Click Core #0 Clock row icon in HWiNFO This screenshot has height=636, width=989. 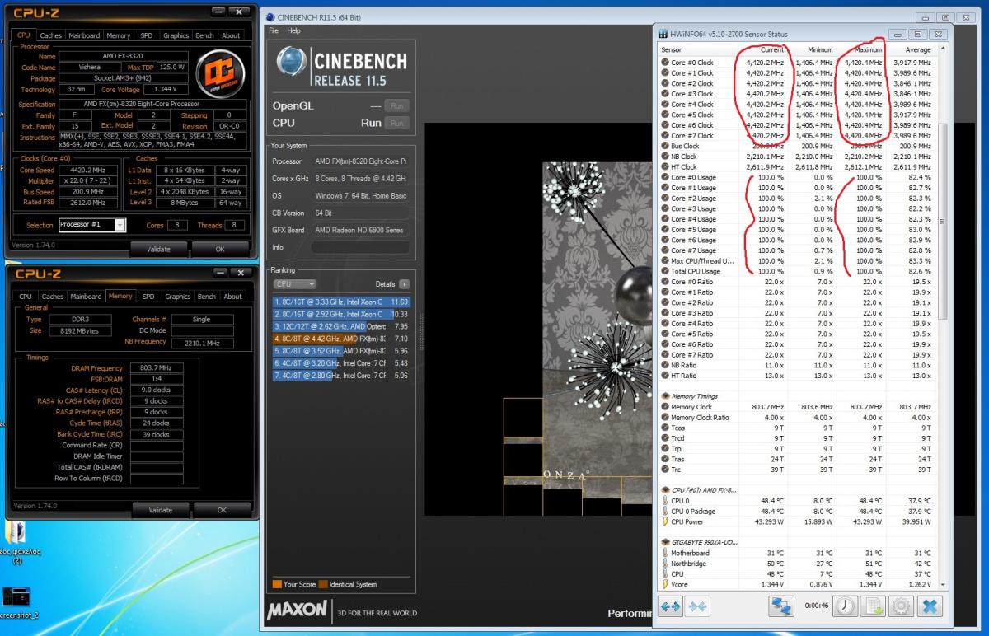[665, 63]
